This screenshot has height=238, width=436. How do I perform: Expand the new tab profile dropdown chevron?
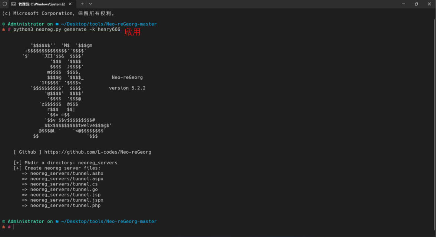(90, 4)
